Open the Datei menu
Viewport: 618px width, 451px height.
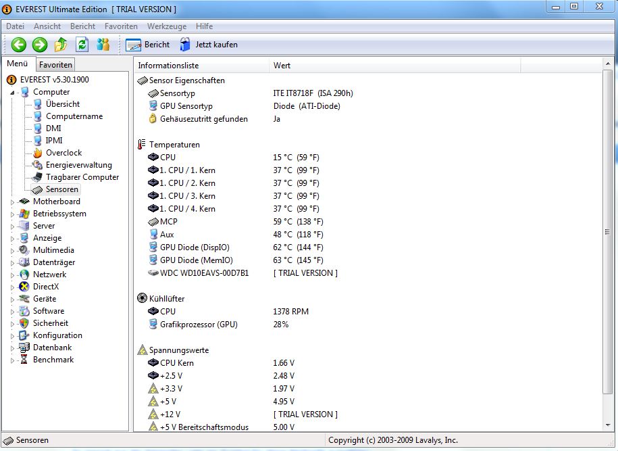coord(15,26)
